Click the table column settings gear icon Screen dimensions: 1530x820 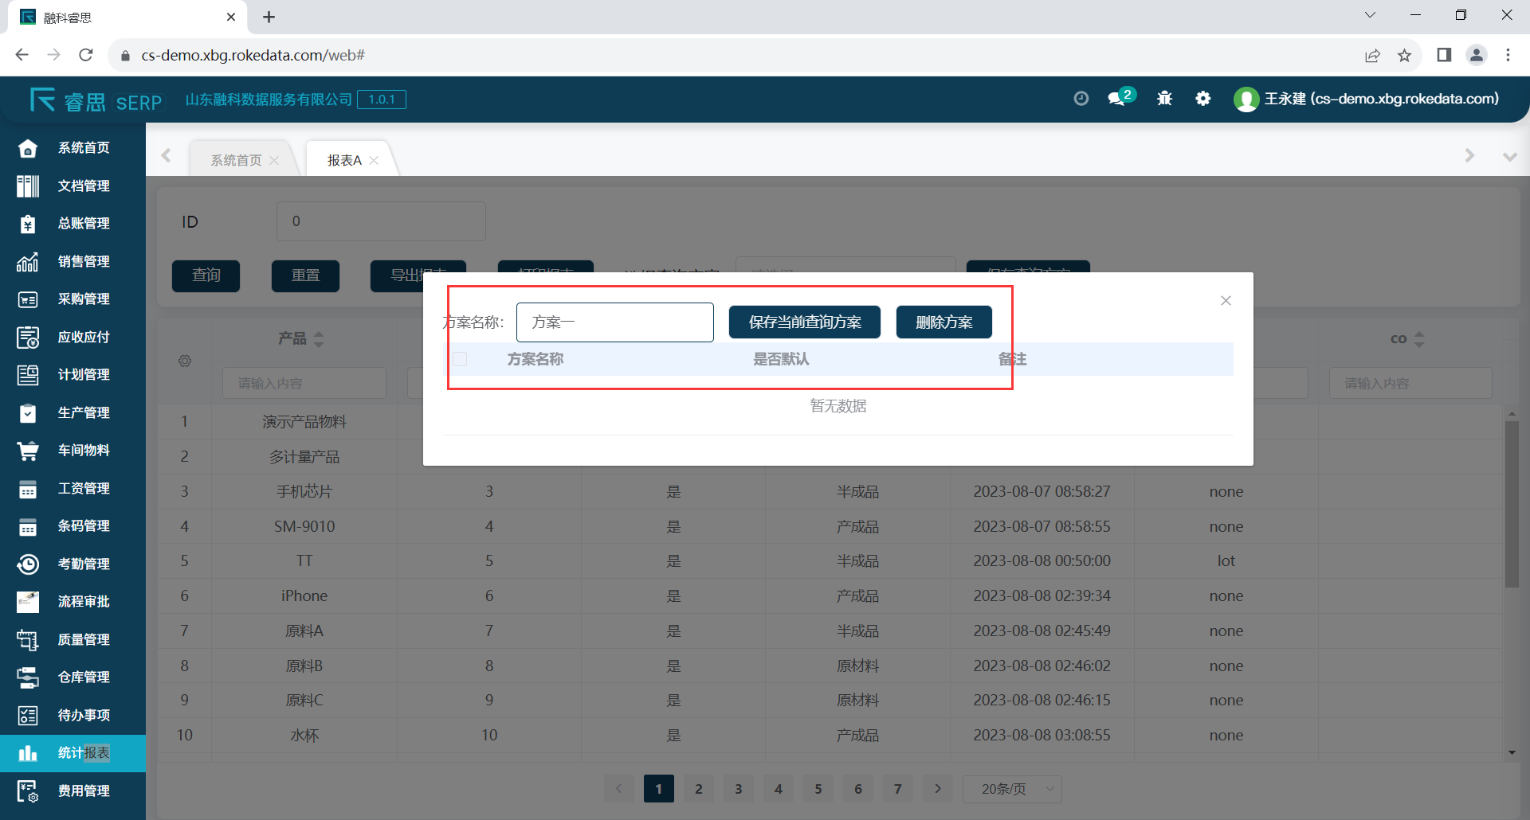[x=185, y=361]
